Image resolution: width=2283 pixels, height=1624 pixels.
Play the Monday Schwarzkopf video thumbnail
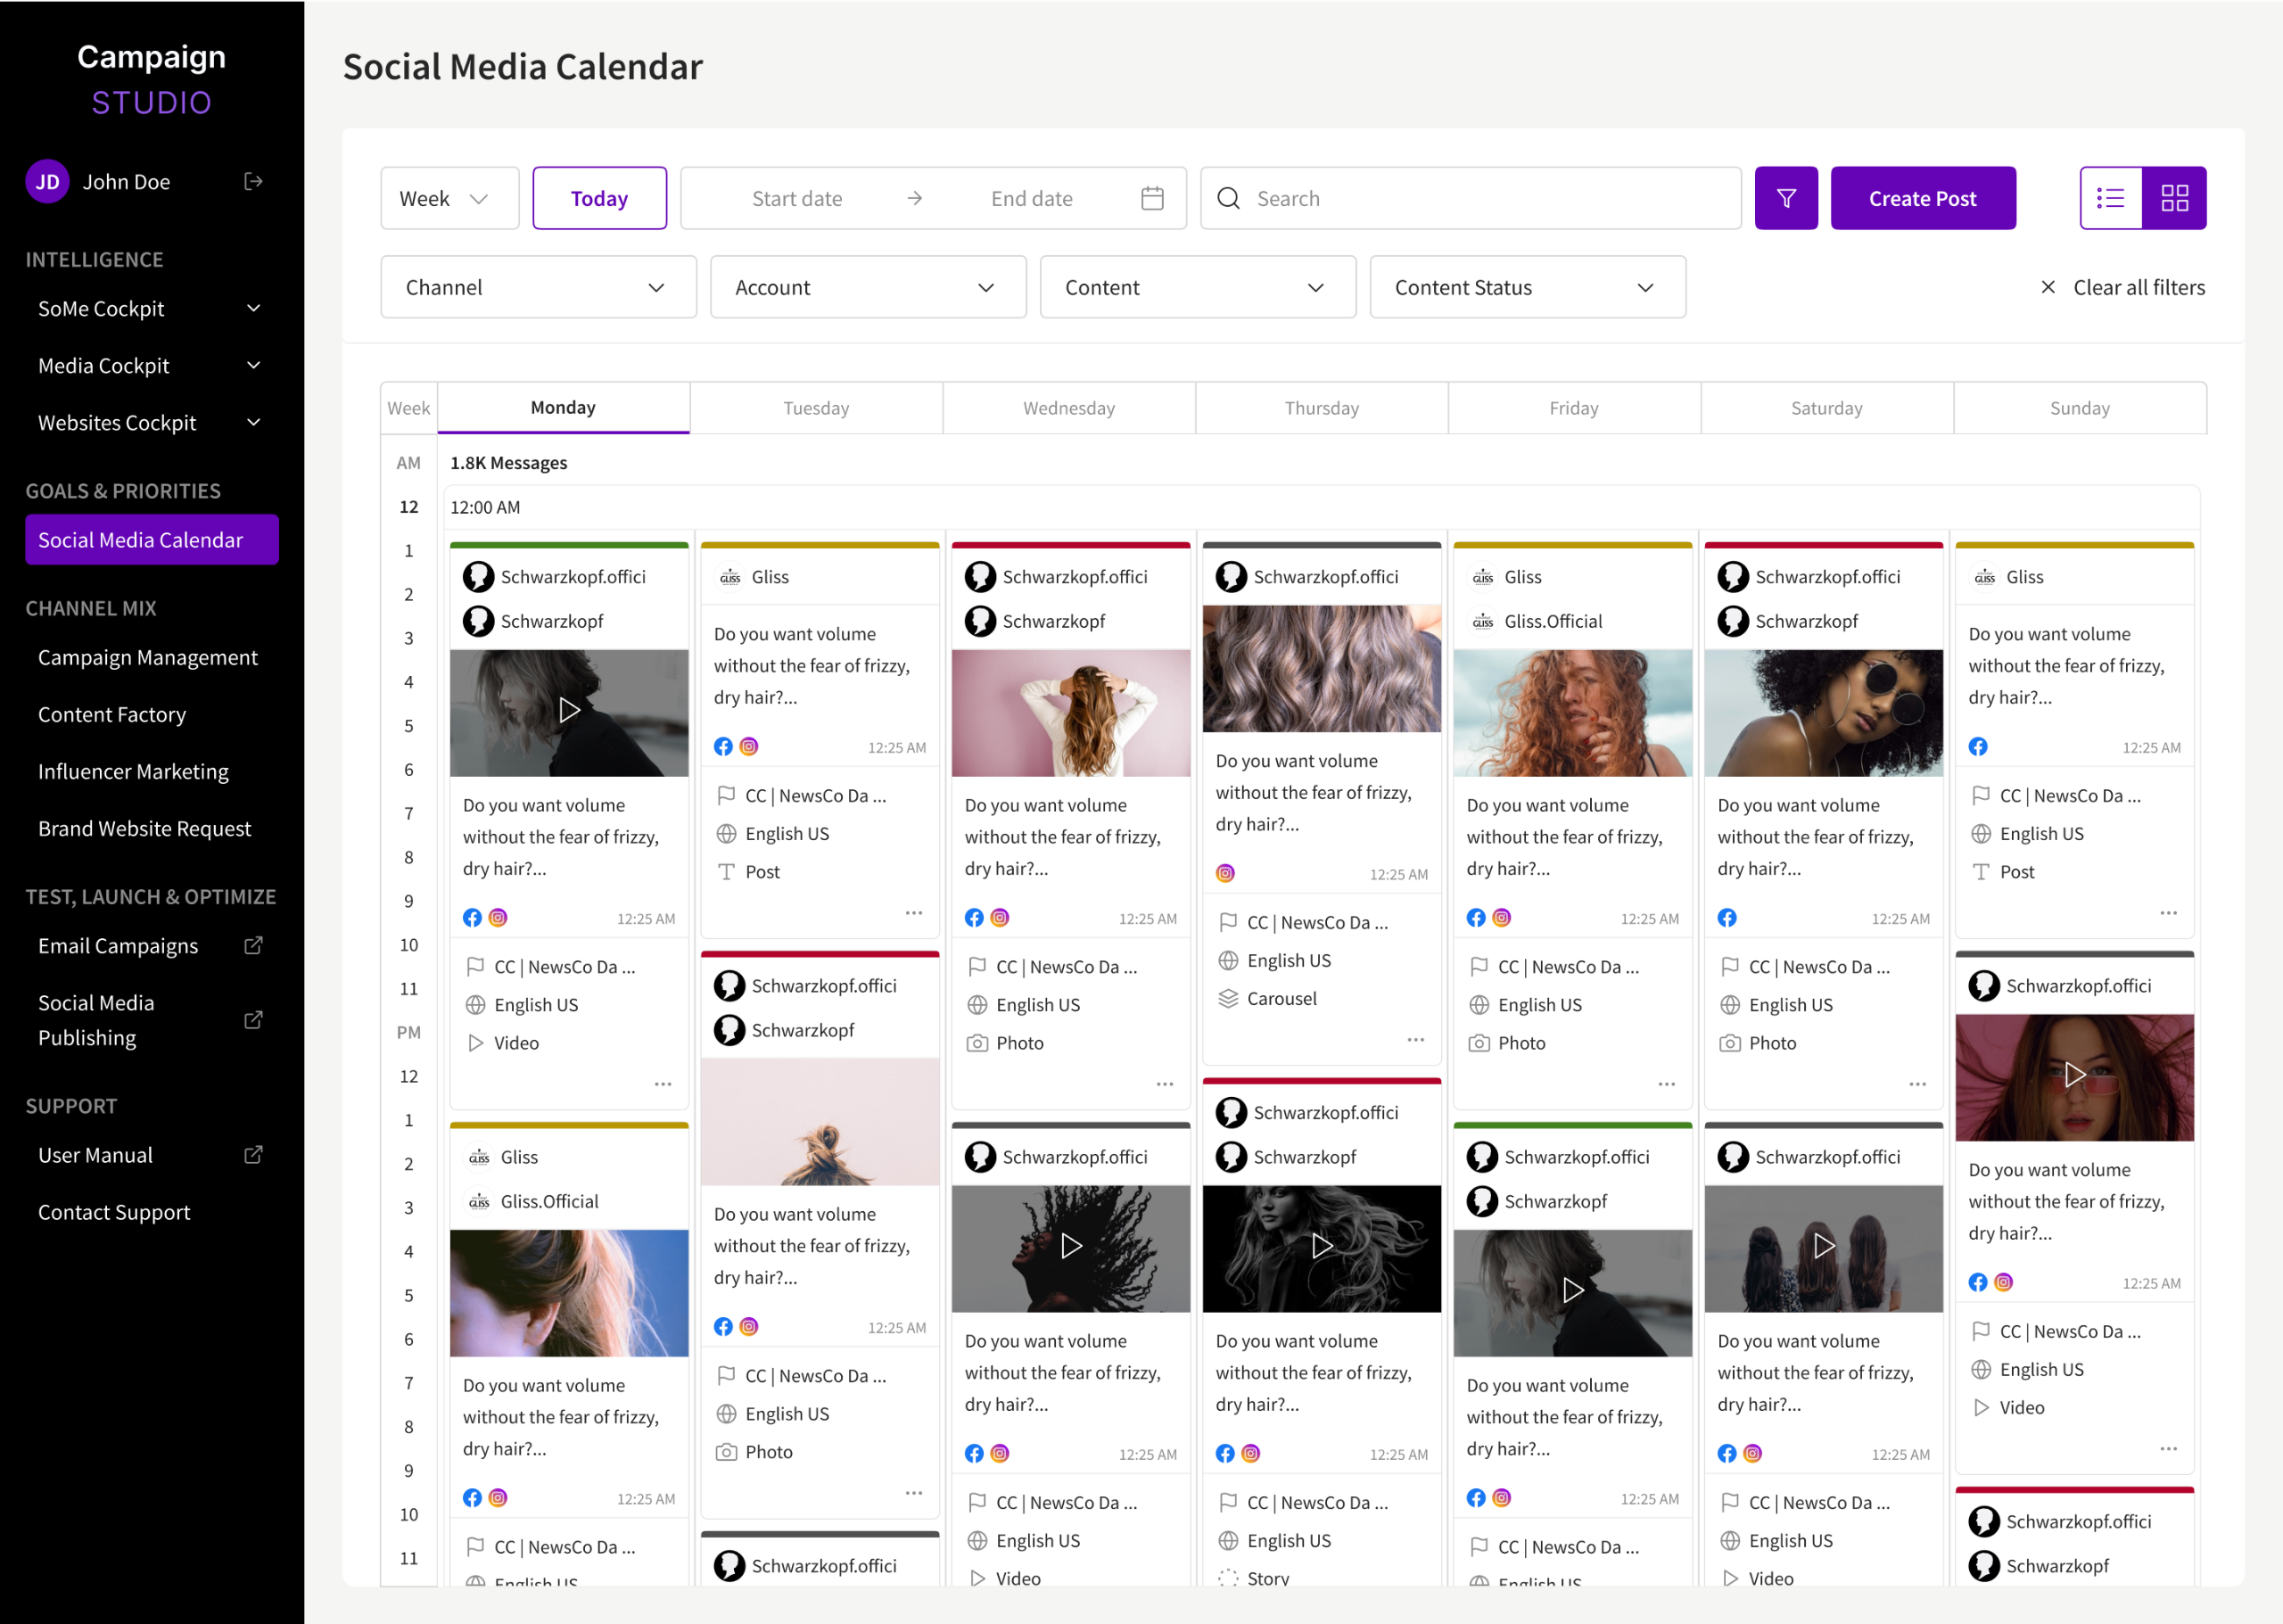[x=569, y=711]
